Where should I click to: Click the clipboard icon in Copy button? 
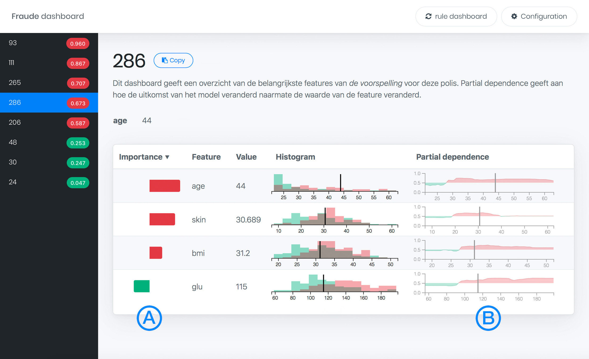pos(165,60)
